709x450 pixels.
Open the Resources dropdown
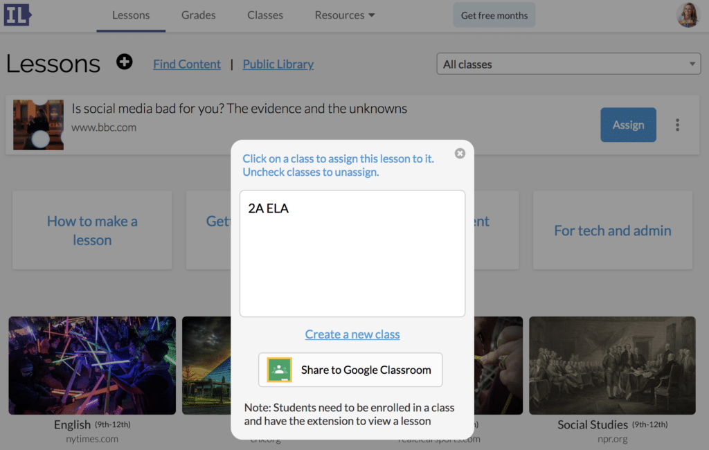[x=344, y=15]
